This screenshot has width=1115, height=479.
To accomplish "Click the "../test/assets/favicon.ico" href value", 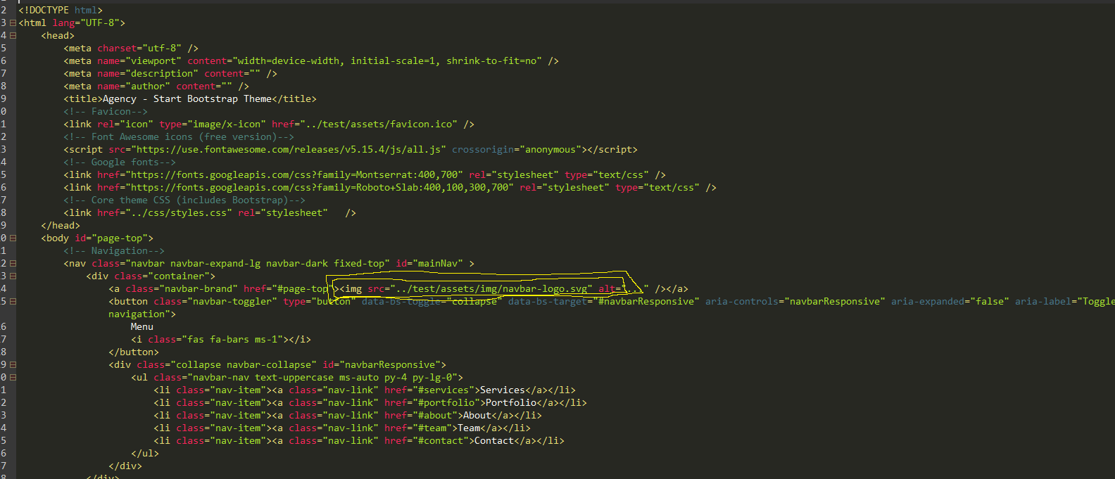I will [x=379, y=124].
